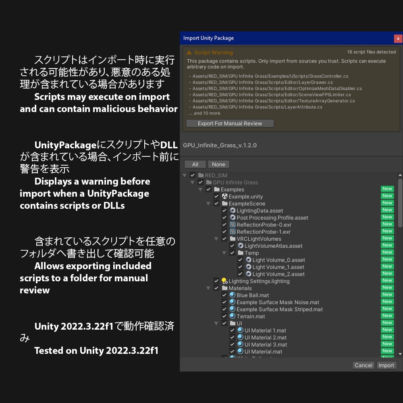Click the ExampleScene folder icon
Image resolution: width=403 pixels, height=403 pixels.
click(x=225, y=204)
